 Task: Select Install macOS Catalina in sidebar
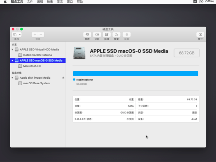38,55
